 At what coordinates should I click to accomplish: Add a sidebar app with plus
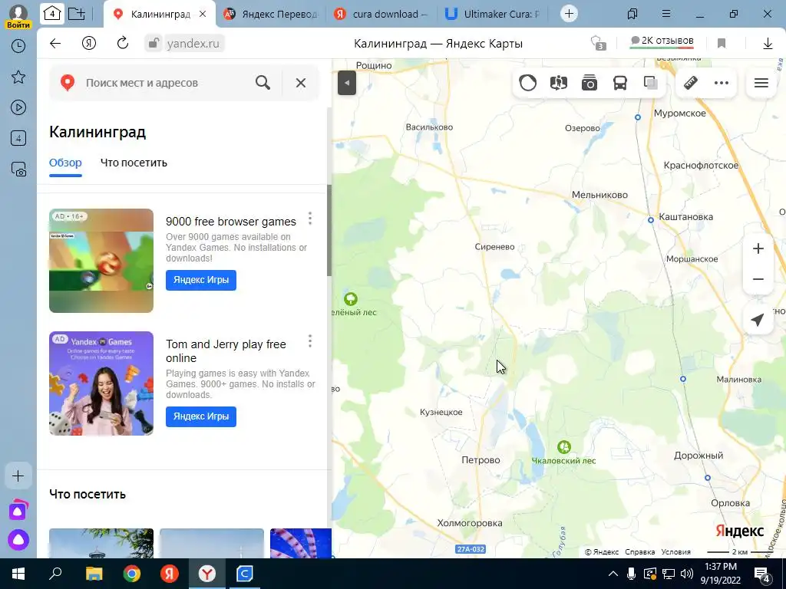[x=18, y=475]
